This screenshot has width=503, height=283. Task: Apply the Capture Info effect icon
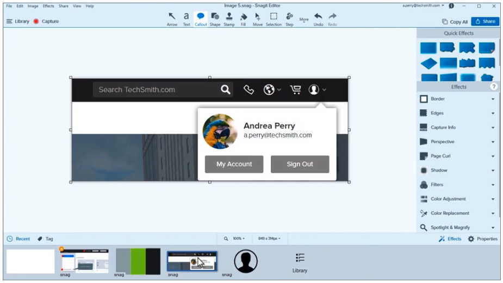point(424,127)
